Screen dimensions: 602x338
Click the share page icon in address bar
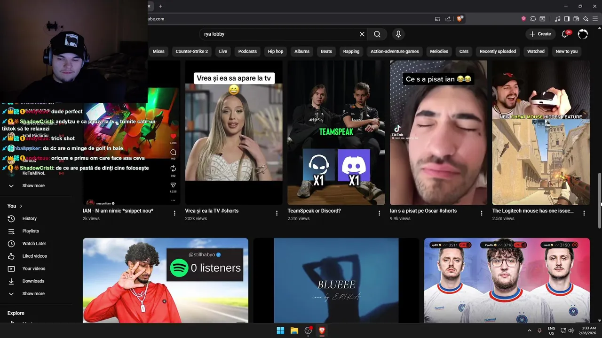tap(448, 19)
